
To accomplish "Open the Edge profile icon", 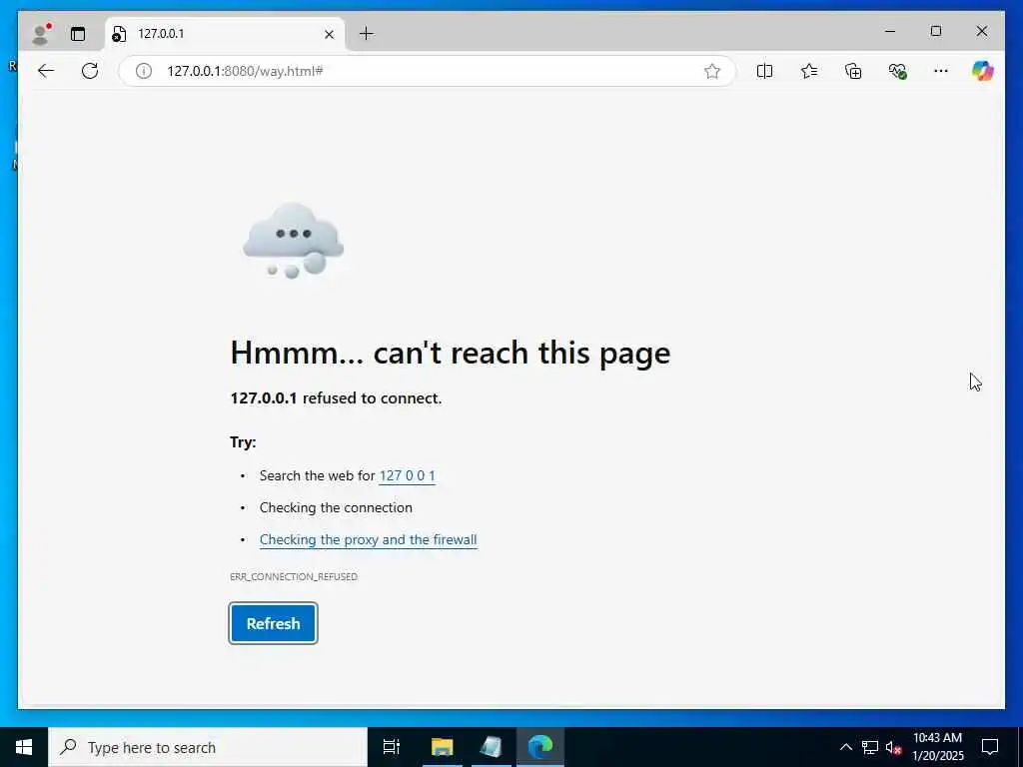I will pos(41,33).
